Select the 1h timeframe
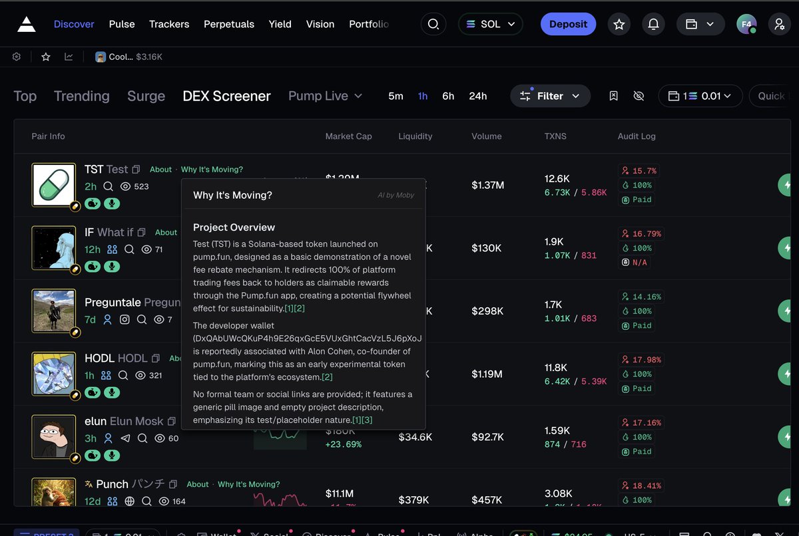Image resolution: width=799 pixels, height=536 pixels. tap(423, 96)
